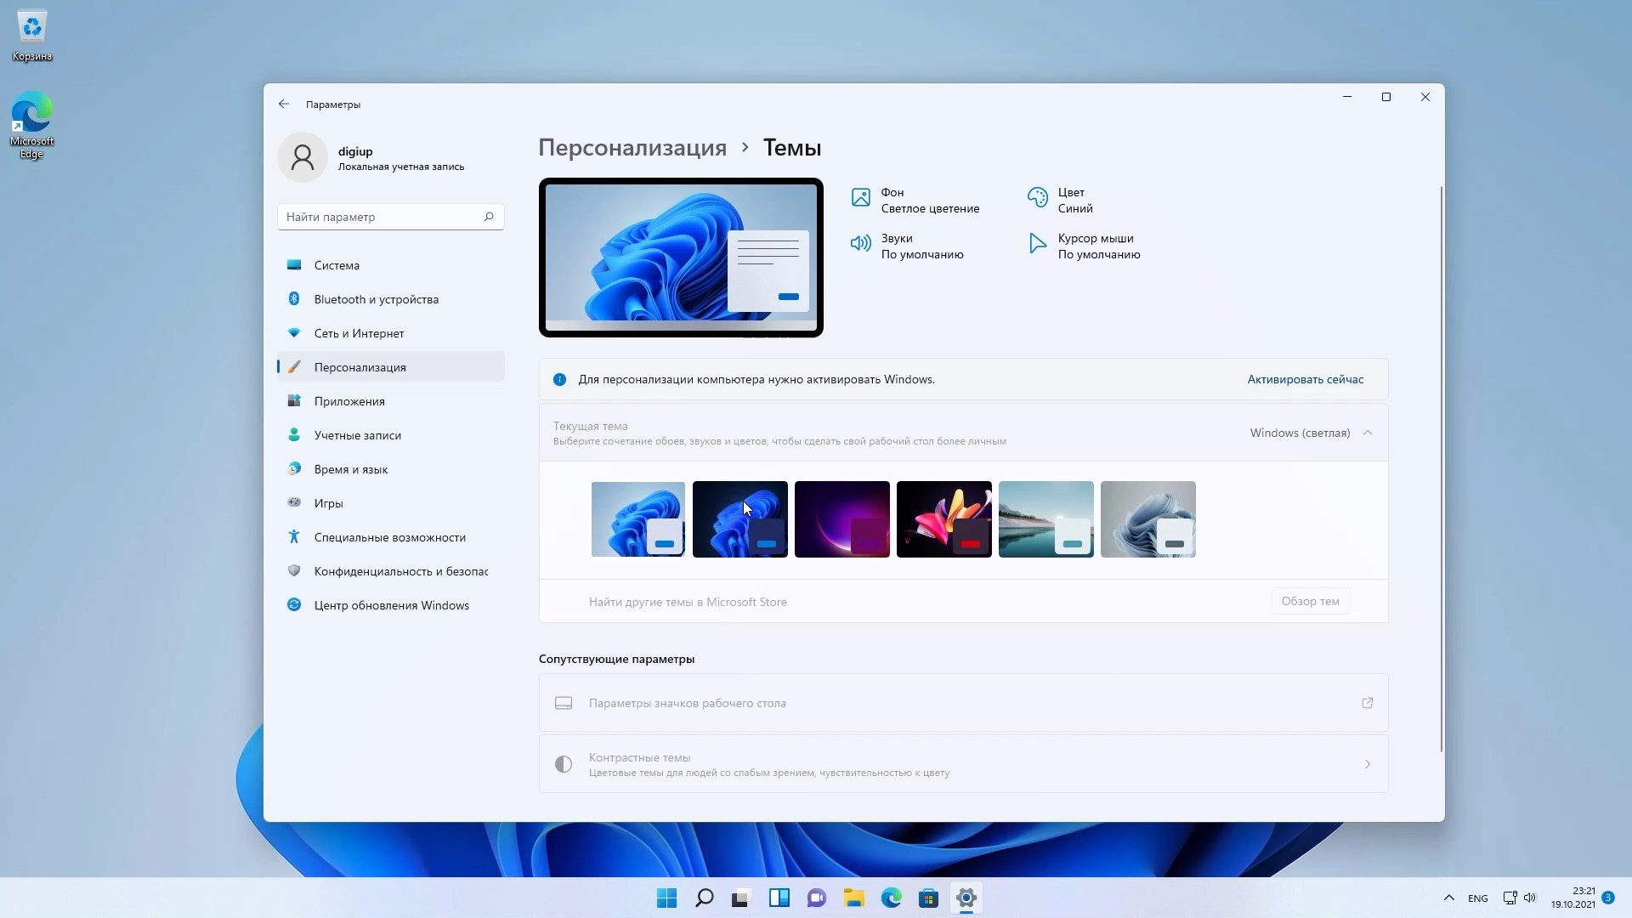Select the dark Windows theme thumbnail

point(739,519)
